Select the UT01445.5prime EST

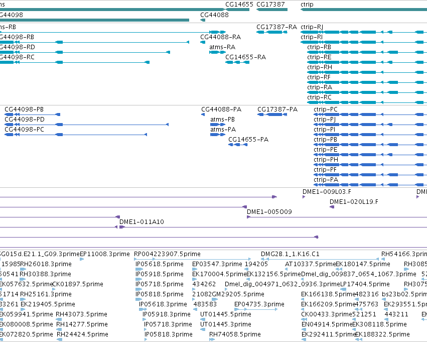coord(203,320)
